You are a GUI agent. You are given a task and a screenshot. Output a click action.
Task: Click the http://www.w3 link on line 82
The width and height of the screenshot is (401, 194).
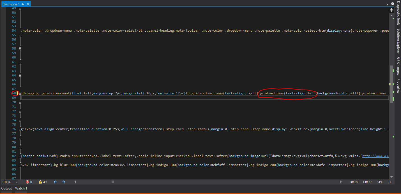click(375, 156)
